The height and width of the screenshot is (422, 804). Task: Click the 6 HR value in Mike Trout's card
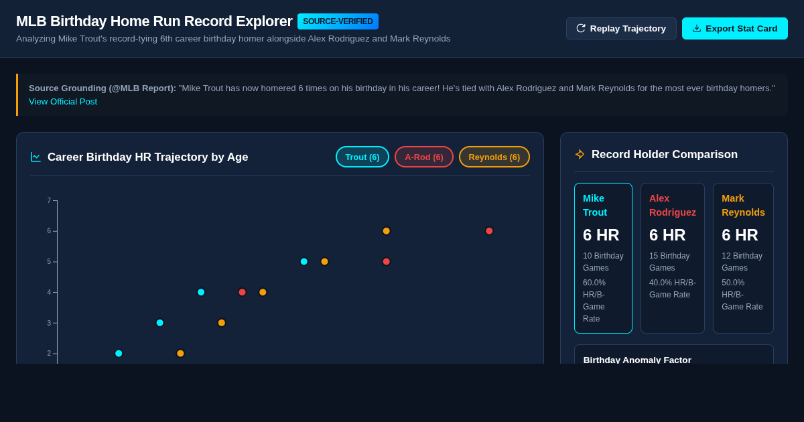point(601,235)
